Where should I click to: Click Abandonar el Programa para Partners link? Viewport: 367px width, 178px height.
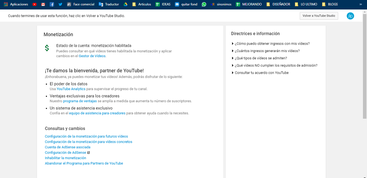pyautogui.click(x=84, y=163)
